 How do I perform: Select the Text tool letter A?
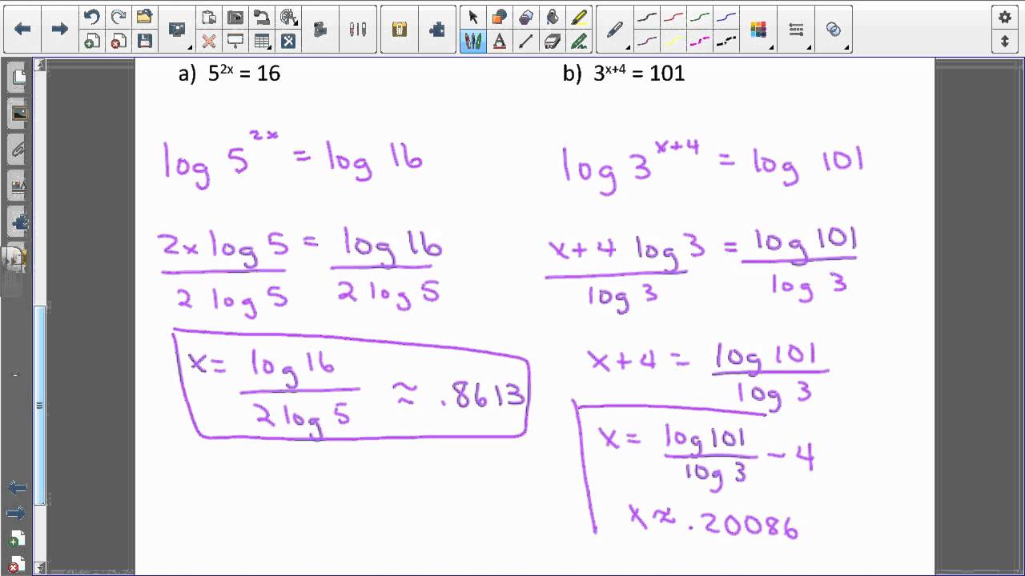[500, 41]
